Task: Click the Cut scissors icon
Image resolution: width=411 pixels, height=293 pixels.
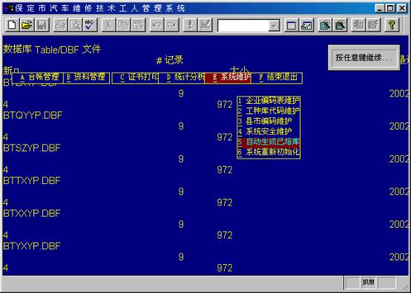Action: pyautogui.click(x=108, y=25)
